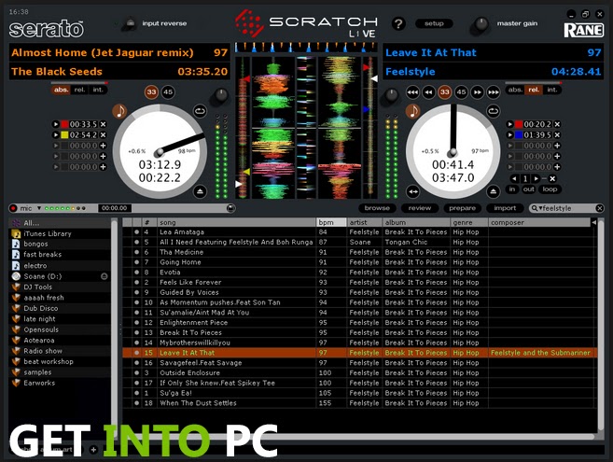The height and width of the screenshot is (462, 613).
Task: Click the yellow cue color swatch 02:54.2
Action: pos(64,135)
